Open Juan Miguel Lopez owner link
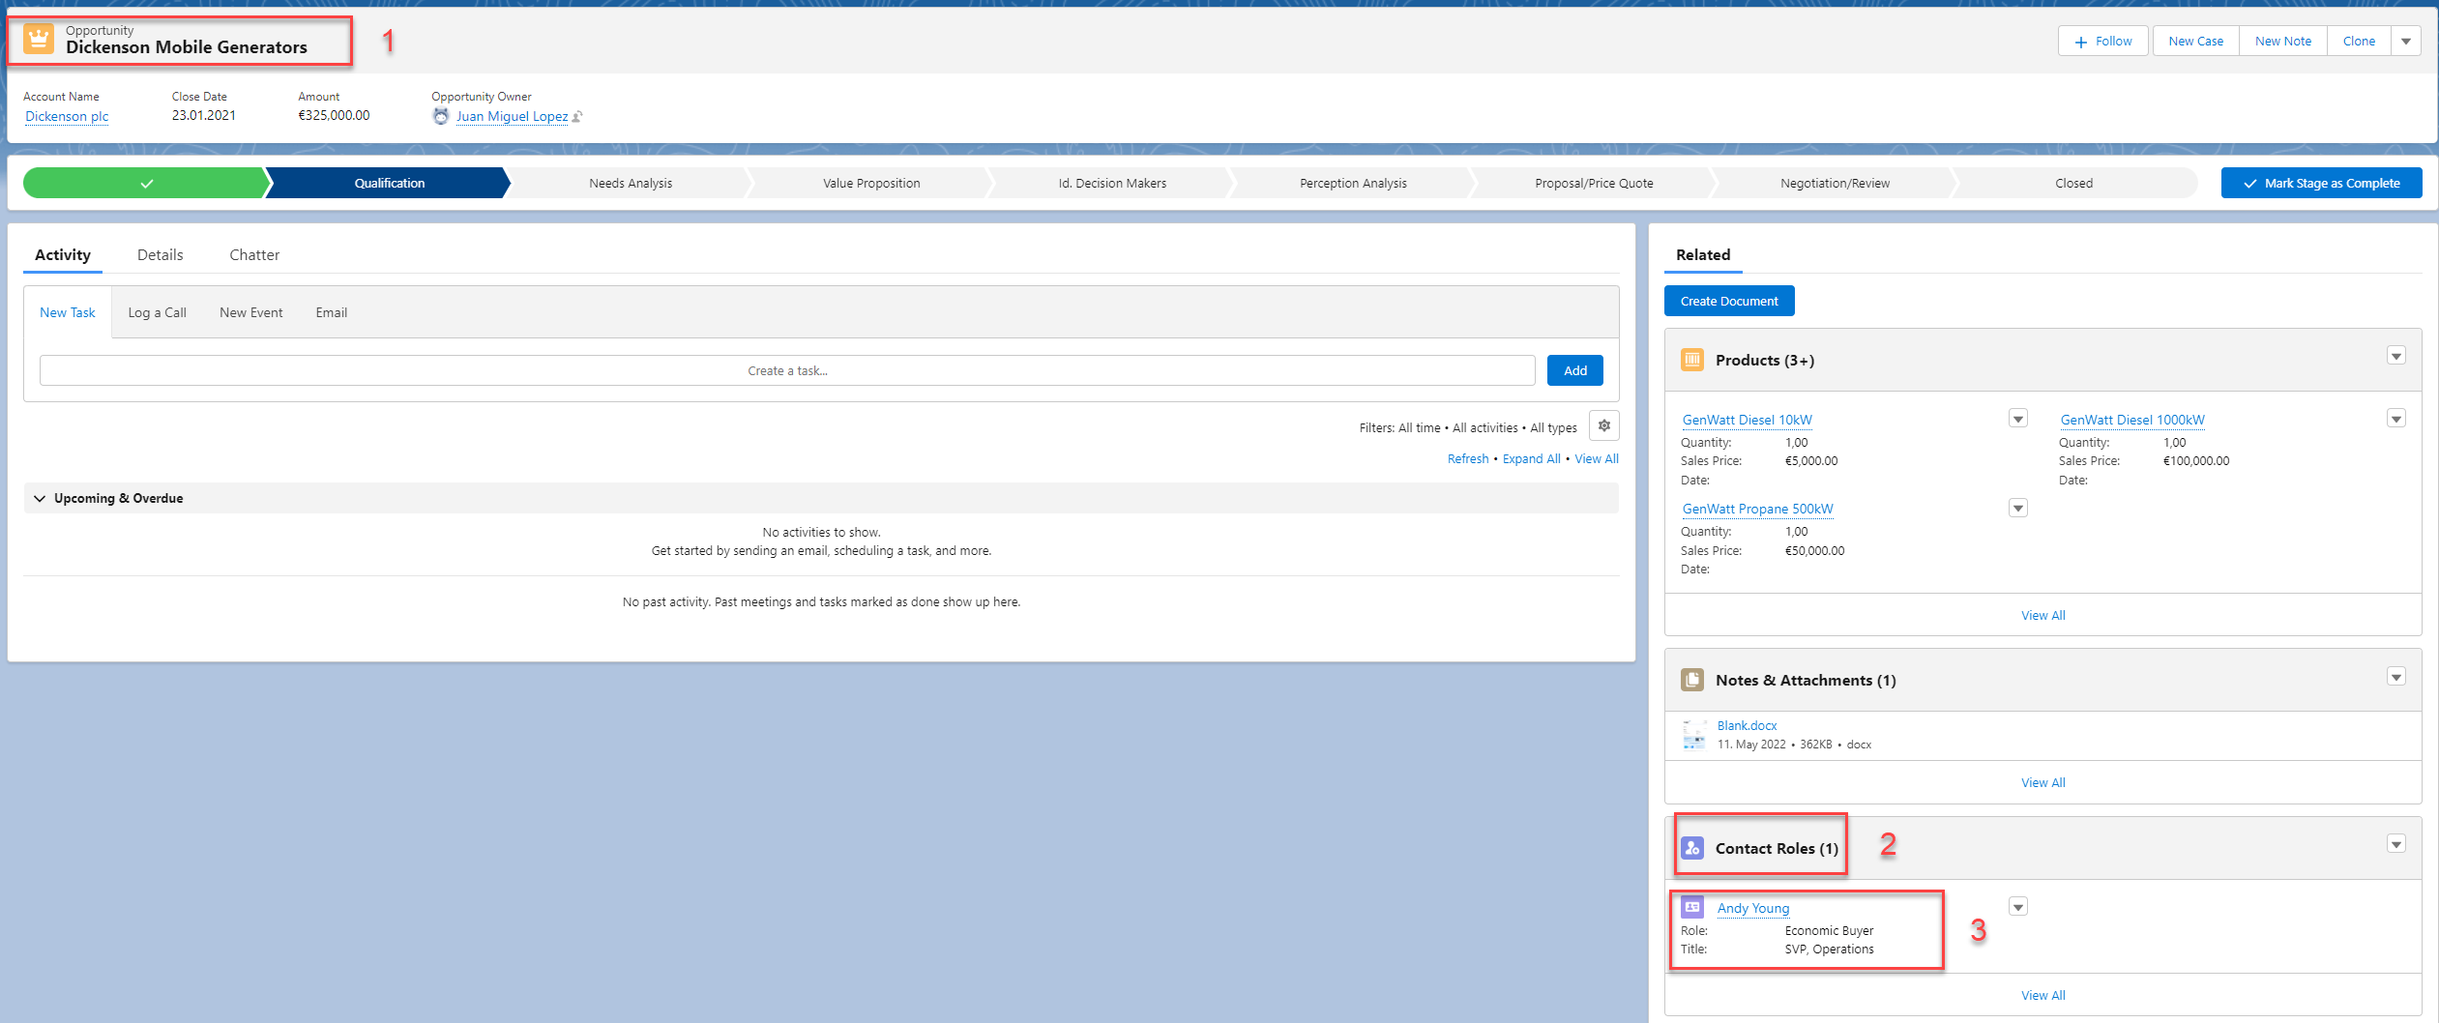This screenshot has height=1023, width=2439. click(x=512, y=116)
